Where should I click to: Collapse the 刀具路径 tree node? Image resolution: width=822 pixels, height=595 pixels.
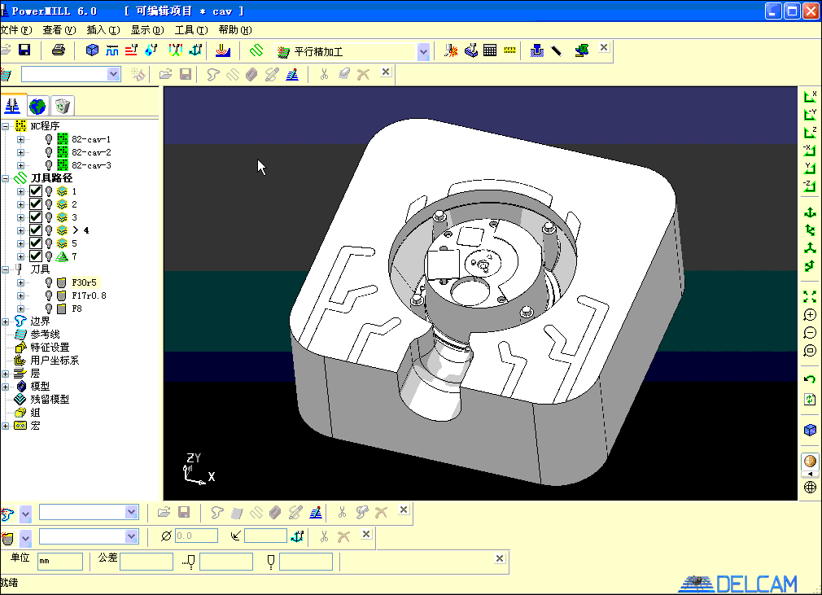point(5,178)
